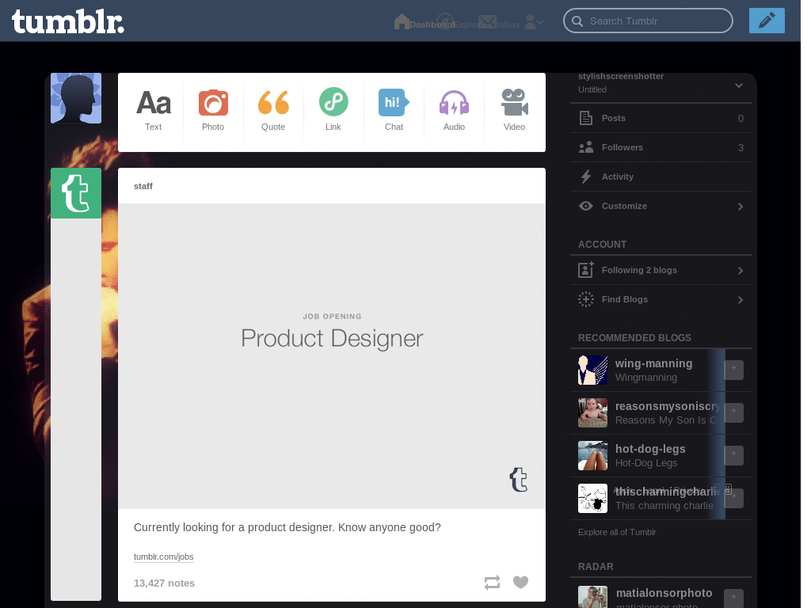Viewport: 811px width, 608px height.
Task: Click your silhouette avatar
Action: click(76, 98)
